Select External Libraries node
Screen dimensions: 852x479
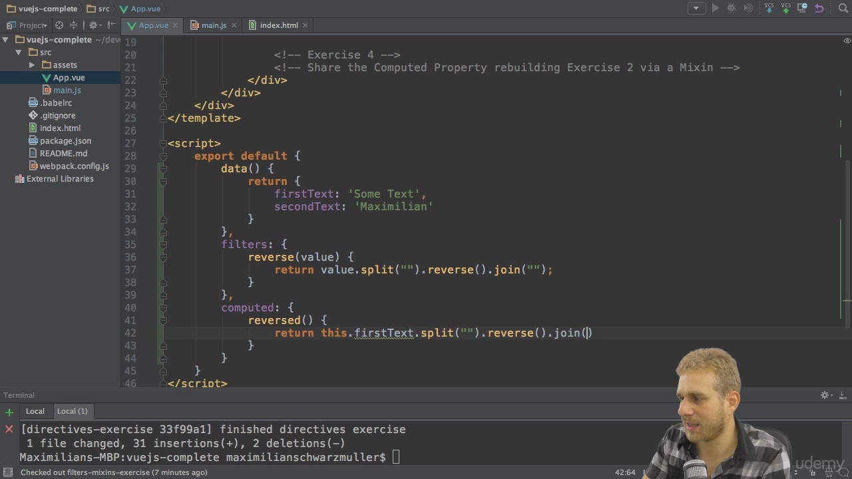coord(61,179)
